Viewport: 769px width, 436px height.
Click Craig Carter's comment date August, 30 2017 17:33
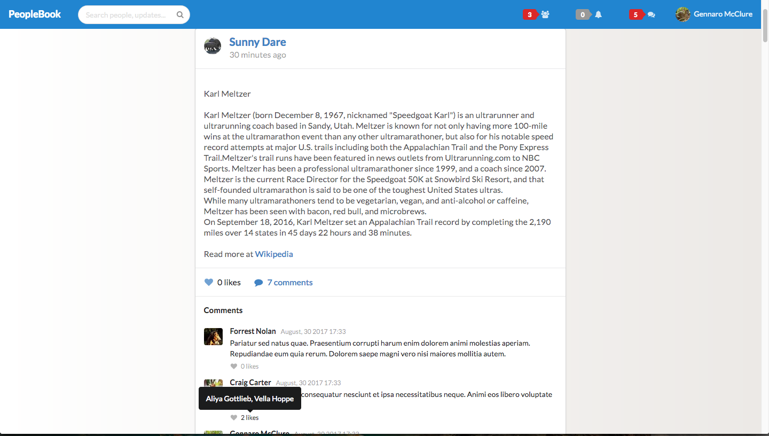(308, 383)
